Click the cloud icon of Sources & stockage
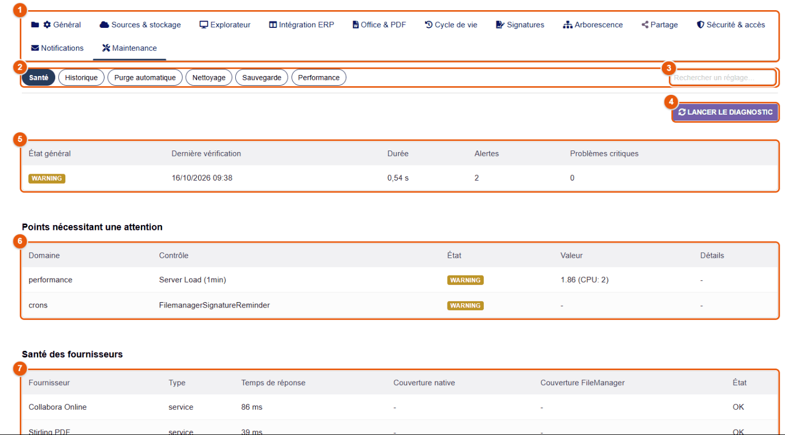The height and width of the screenshot is (435, 785). (x=104, y=25)
